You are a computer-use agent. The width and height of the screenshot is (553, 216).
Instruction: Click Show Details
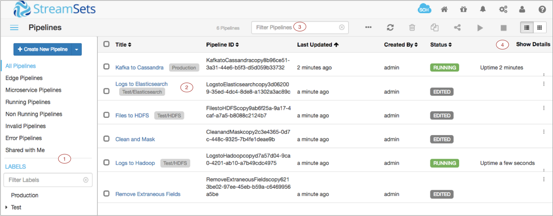pos(533,44)
